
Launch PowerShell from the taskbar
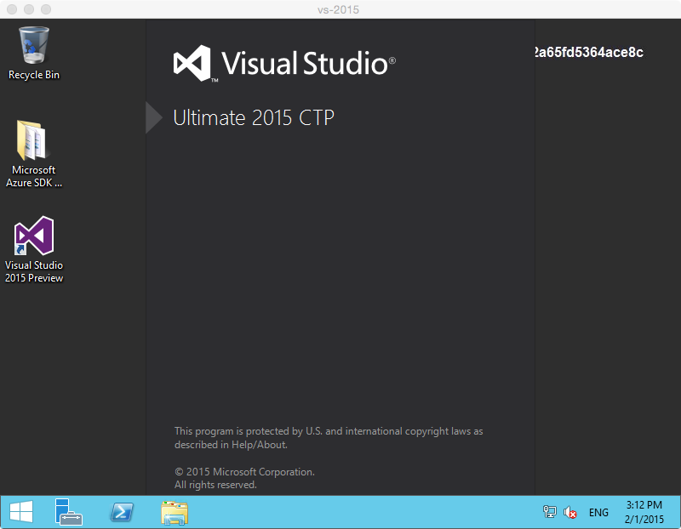122,512
